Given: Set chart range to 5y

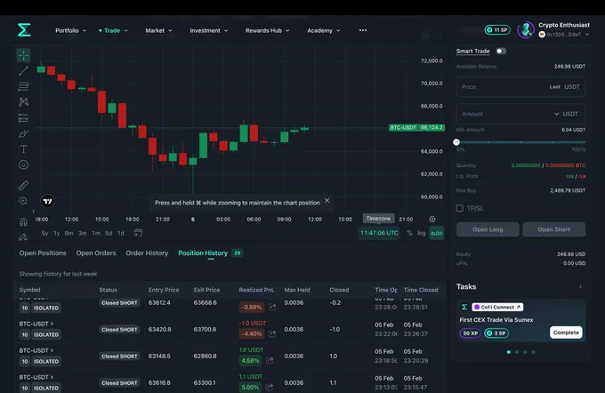Looking at the screenshot, I should click(x=44, y=233).
